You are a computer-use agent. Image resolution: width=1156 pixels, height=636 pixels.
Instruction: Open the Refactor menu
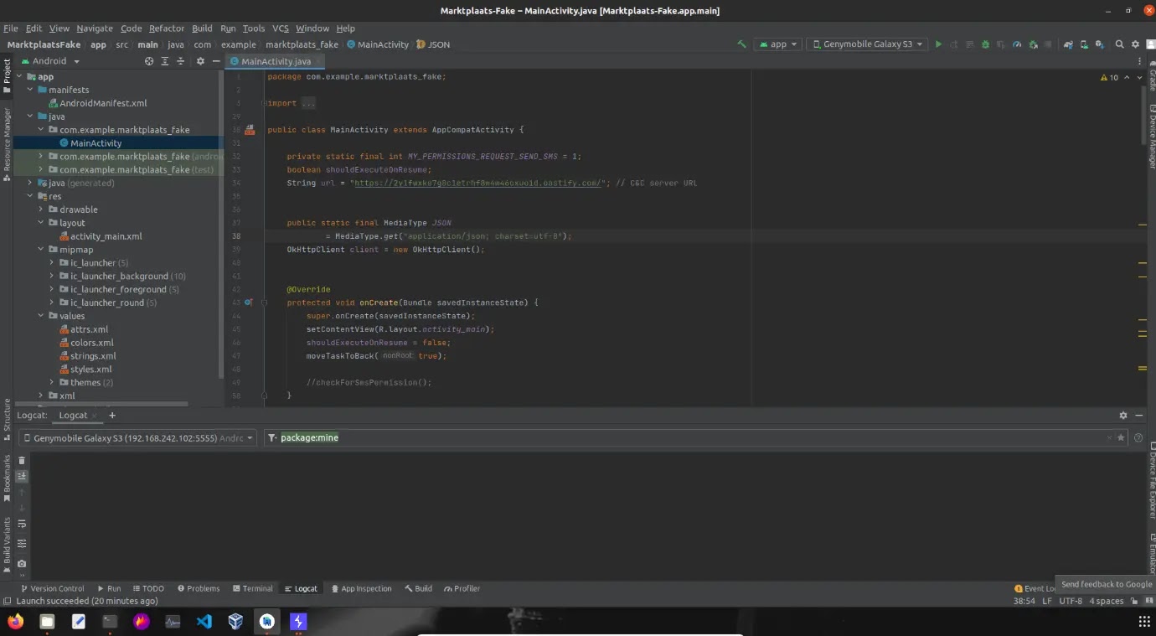click(x=167, y=28)
